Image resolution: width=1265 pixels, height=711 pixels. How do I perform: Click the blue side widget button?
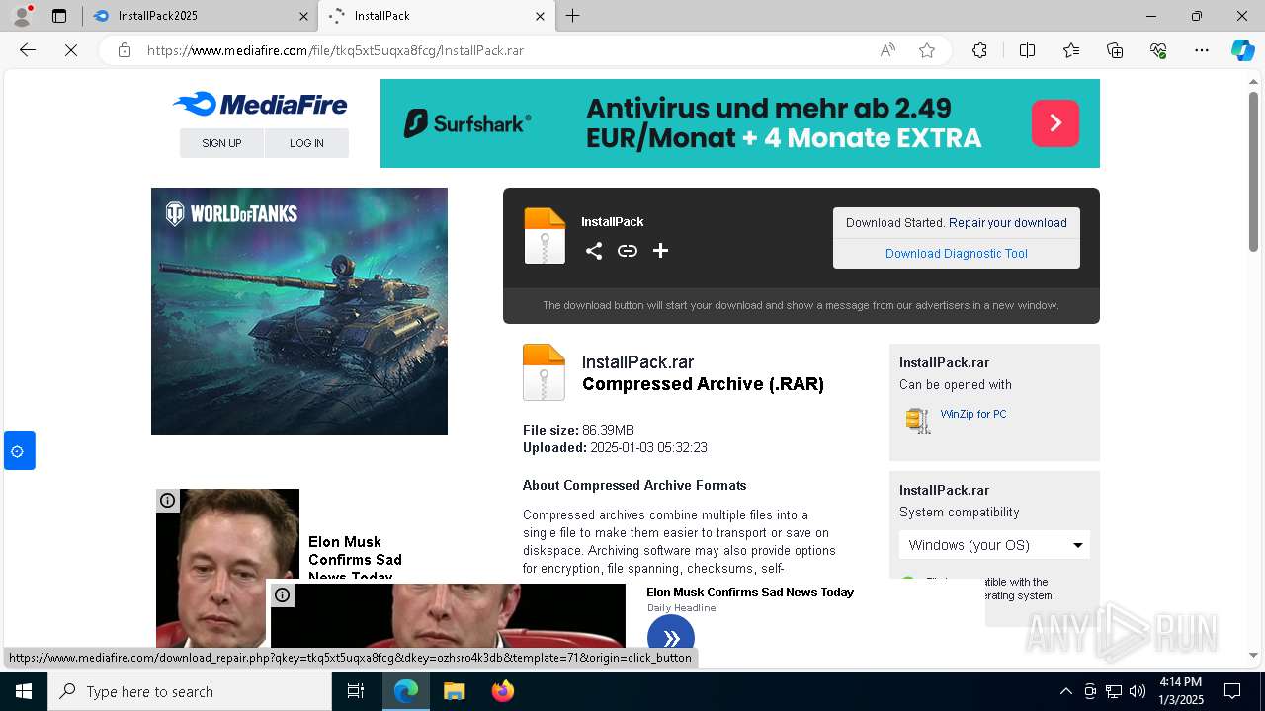click(19, 450)
